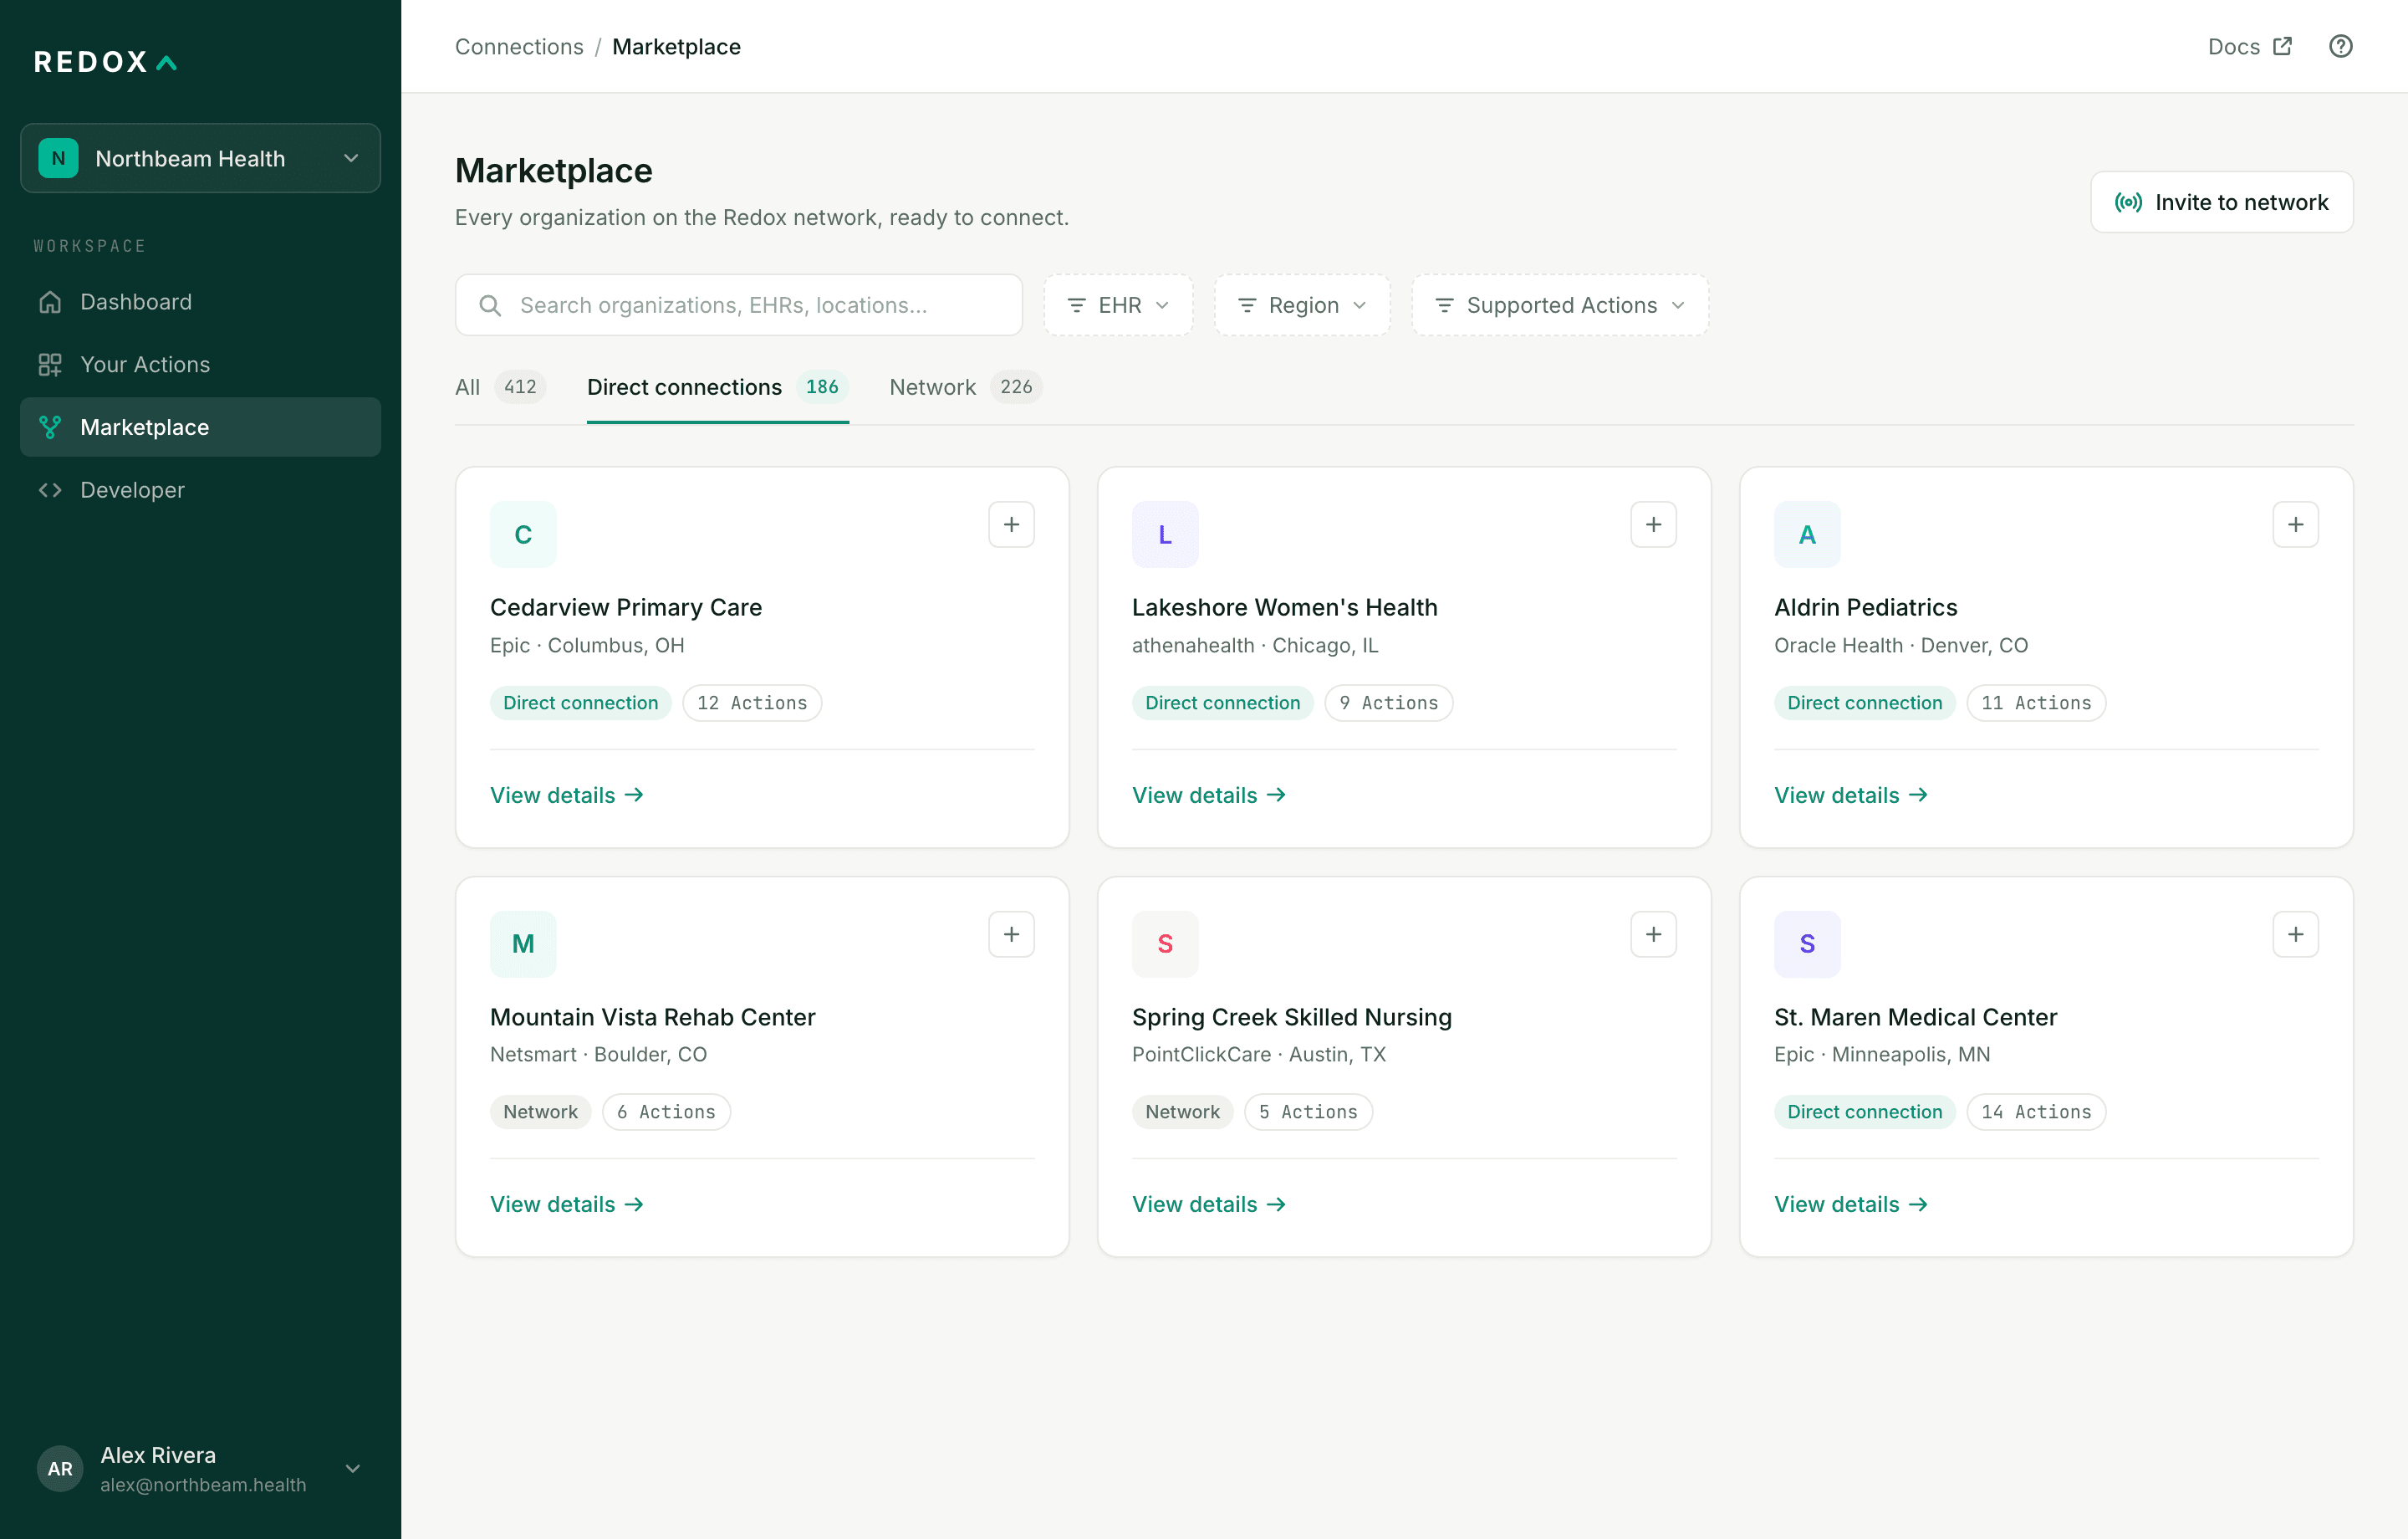Click Direct connection tag on St. Maren card
This screenshot has width=2408, height=1539.
point(1864,1112)
